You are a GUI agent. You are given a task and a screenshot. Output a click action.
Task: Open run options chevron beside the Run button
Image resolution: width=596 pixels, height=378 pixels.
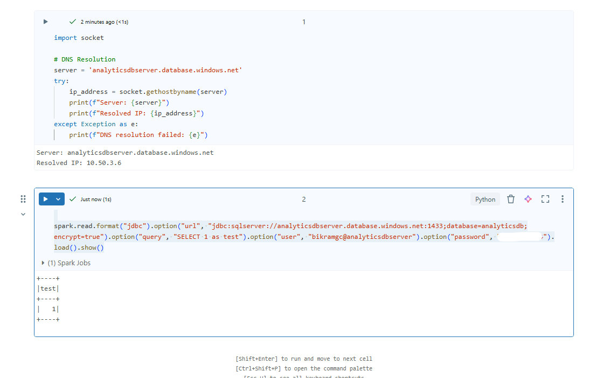click(x=57, y=198)
